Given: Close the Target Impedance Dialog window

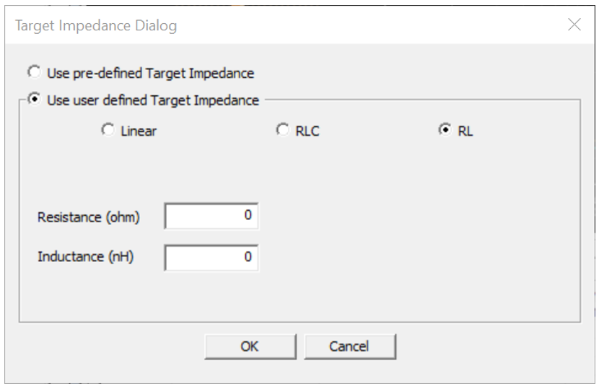Looking at the screenshot, I should pyautogui.click(x=574, y=25).
